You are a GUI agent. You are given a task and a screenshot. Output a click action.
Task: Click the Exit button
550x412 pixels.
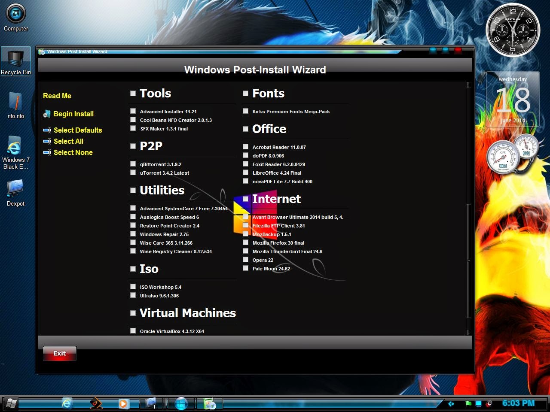pyautogui.click(x=59, y=353)
